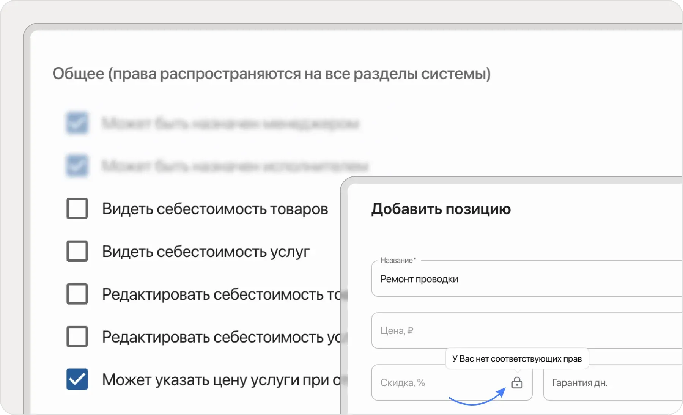This screenshot has height=415, width=683.
Task: Enable Видеть себестоимость услуг
Action: pyautogui.click(x=77, y=251)
